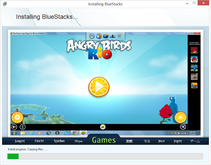Click the Juegos label
This screenshot has height=165, width=211.
(20, 141)
